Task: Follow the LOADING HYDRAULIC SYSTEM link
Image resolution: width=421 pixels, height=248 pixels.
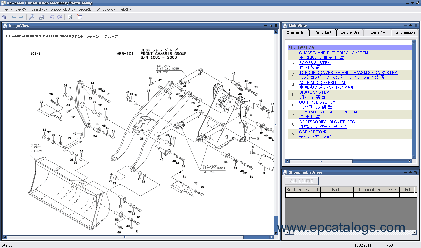Action: point(328,112)
